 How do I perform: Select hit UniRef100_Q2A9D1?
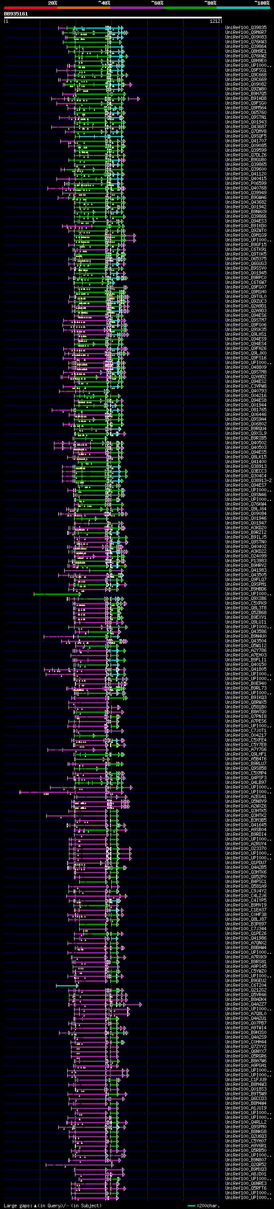pos(246,306)
